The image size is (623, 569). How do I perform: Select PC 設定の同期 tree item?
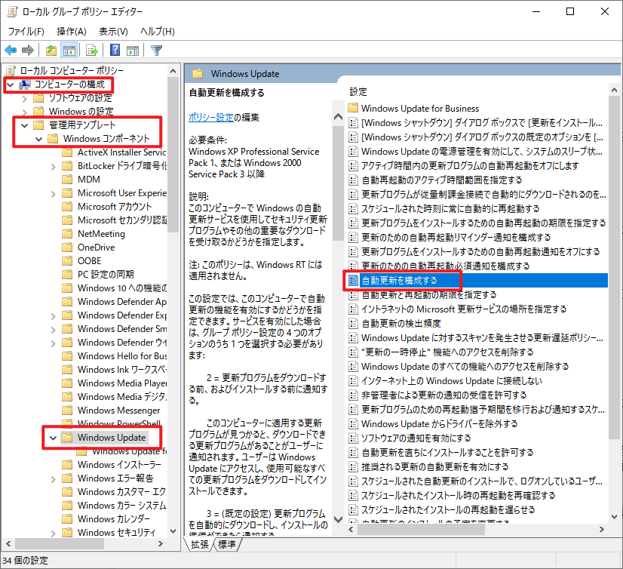pyautogui.click(x=106, y=275)
